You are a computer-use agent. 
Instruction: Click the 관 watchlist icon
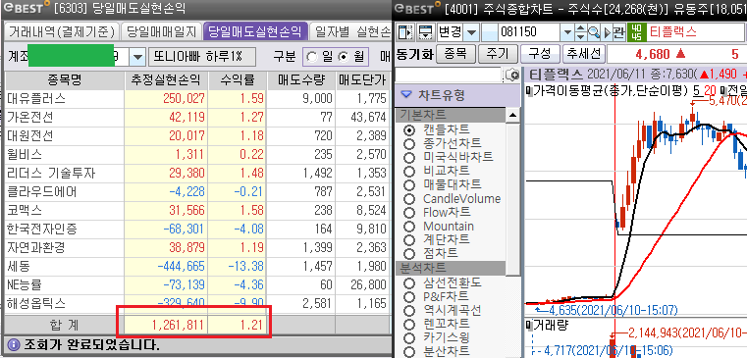[618, 32]
